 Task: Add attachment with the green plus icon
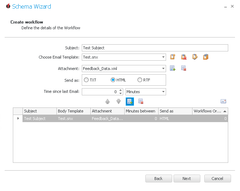[172, 68]
